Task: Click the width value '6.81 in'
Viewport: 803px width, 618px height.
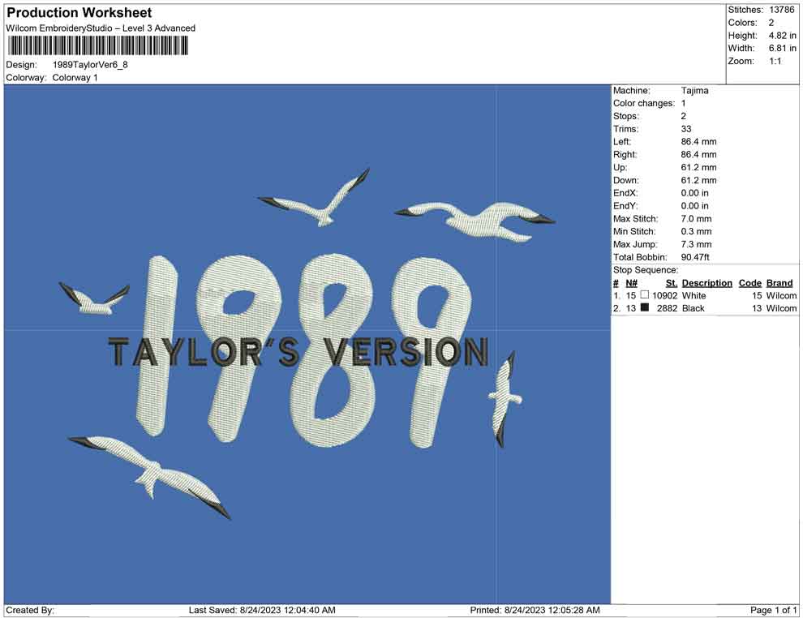Action: click(782, 48)
